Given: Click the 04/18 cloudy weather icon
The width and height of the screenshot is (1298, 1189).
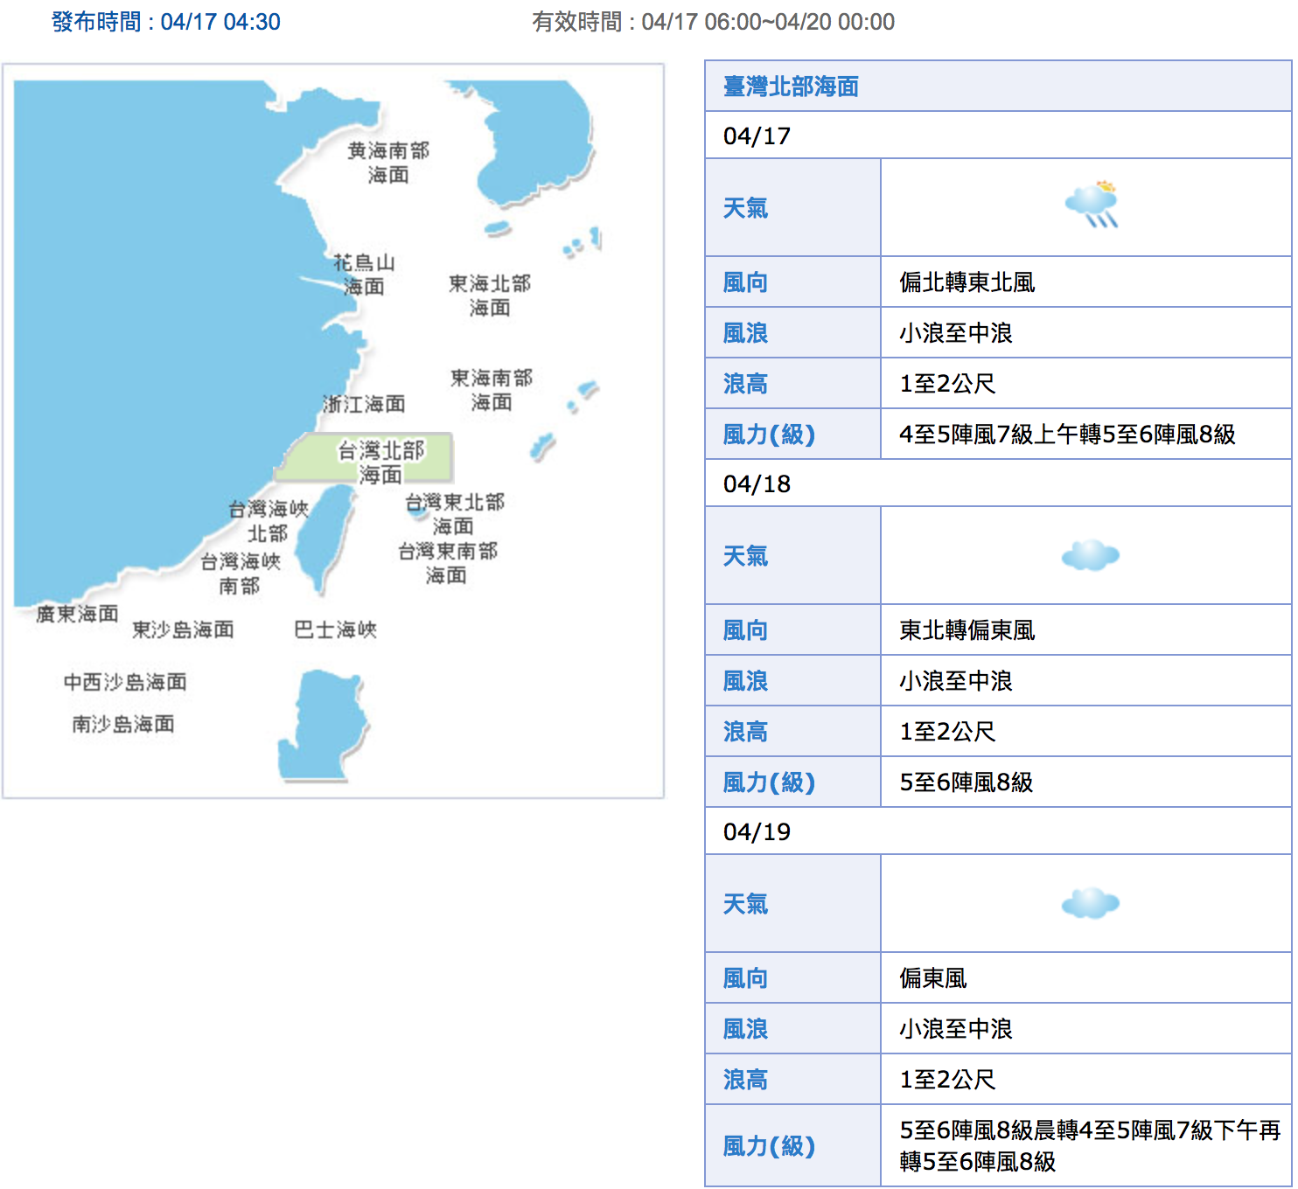Looking at the screenshot, I should pyautogui.click(x=1090, y=555).
